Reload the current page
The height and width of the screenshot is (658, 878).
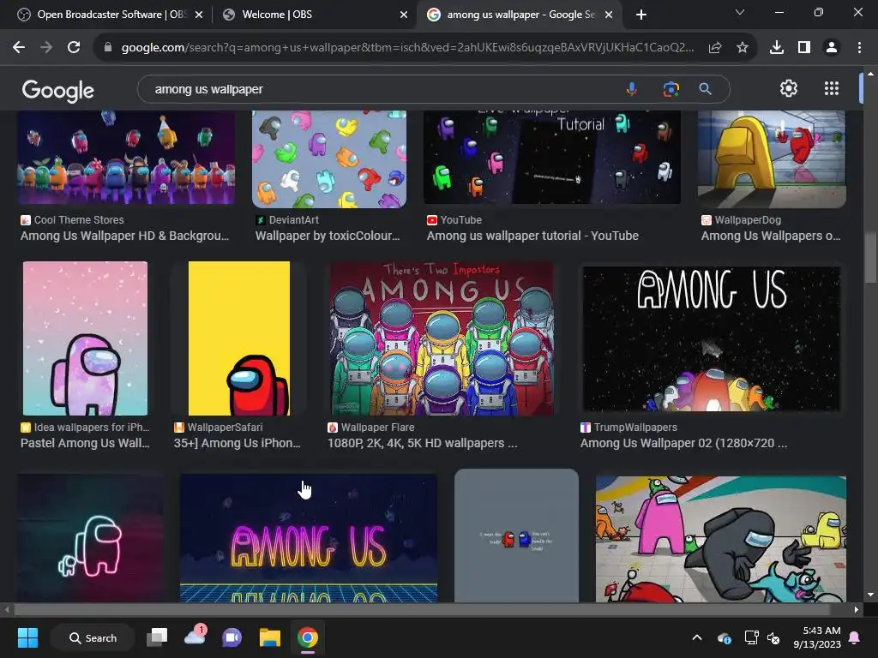tap(74, 48)
